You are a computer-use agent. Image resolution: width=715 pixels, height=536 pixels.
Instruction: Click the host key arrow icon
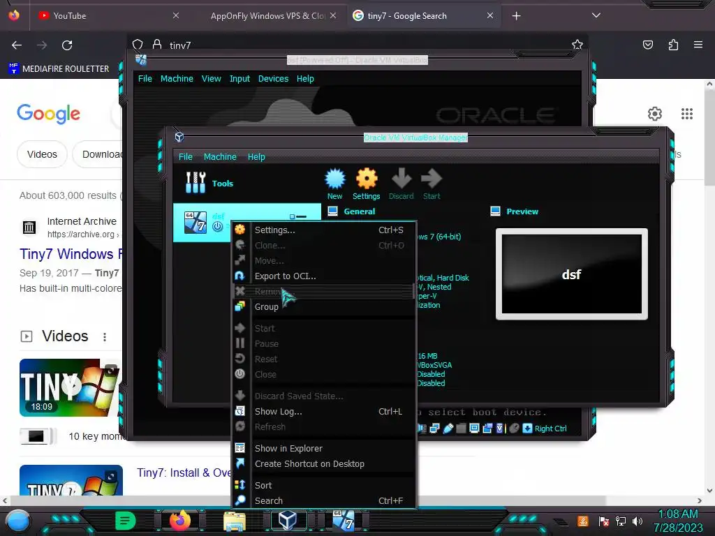(527, 429)
